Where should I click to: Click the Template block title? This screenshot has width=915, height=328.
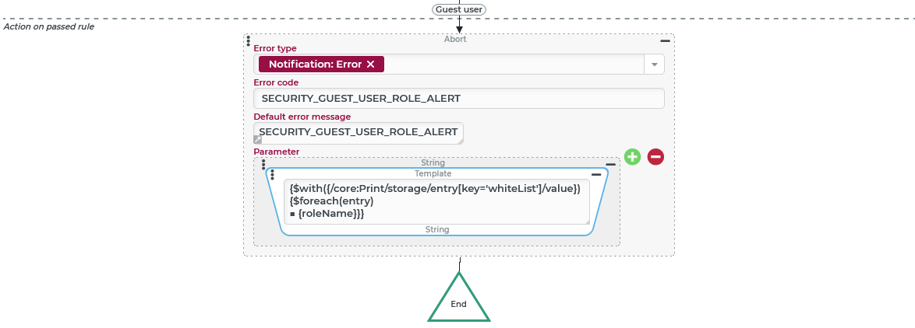pyautogui.click(x=433, y=173)
